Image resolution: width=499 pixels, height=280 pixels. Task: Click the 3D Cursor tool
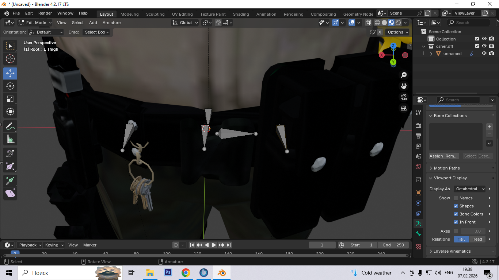point(10,59)
